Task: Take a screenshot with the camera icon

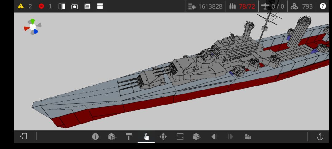Action: 74,6
